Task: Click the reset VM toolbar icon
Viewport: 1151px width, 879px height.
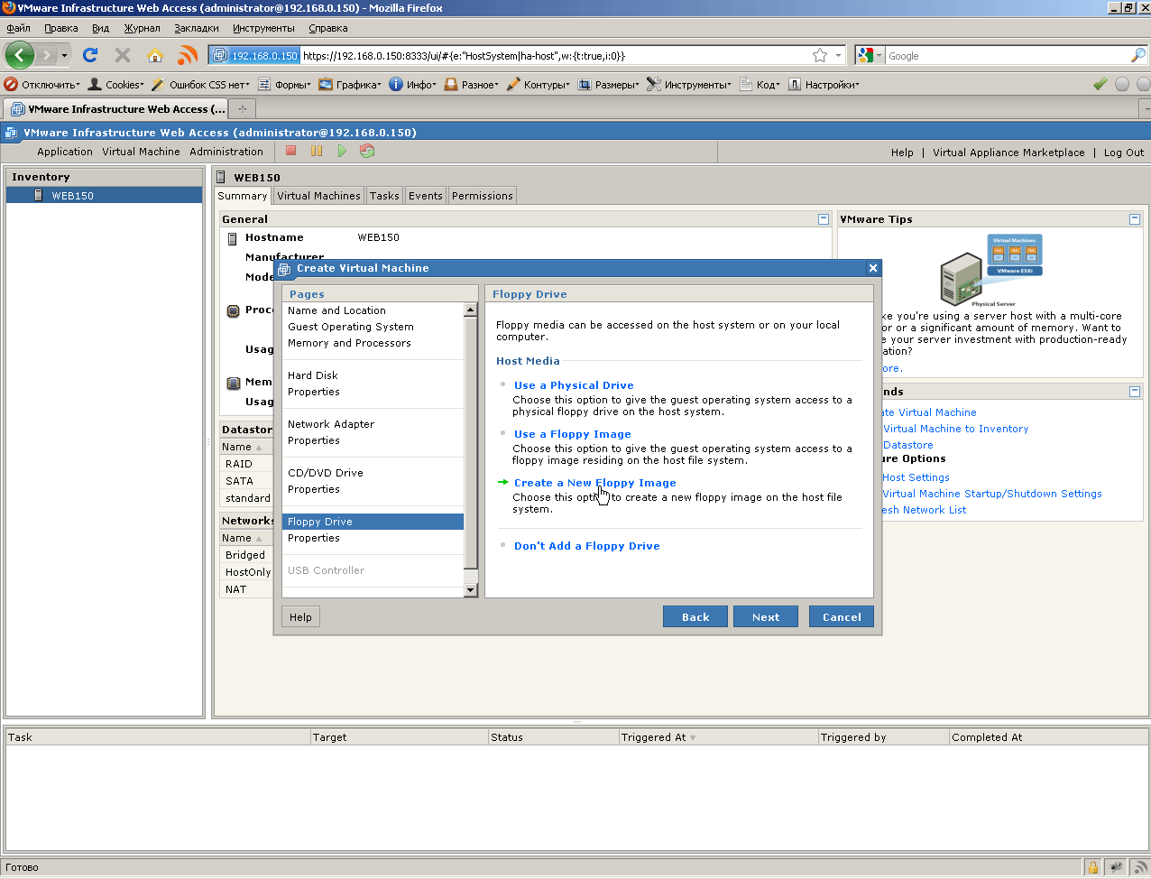Action: [x=367, y=151]
